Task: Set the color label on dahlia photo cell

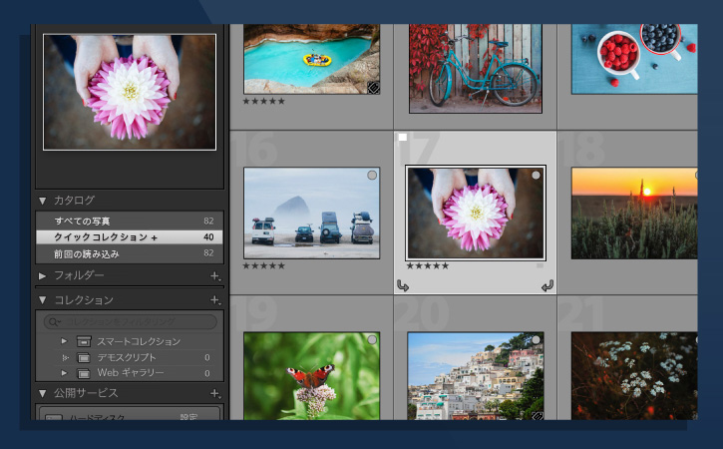Action: 540,265
